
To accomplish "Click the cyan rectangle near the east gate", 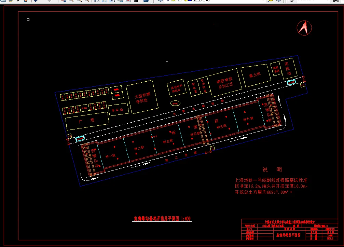I will pyautogui.click(x=291, y=82).
